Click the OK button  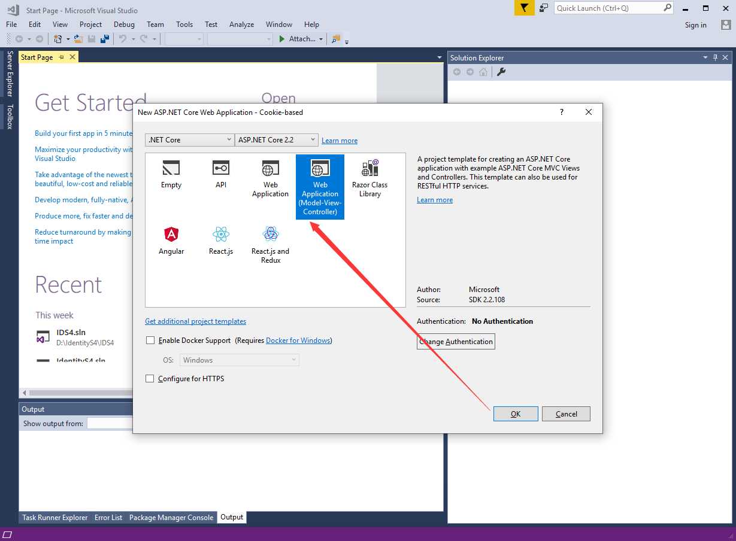click(516, 414)
